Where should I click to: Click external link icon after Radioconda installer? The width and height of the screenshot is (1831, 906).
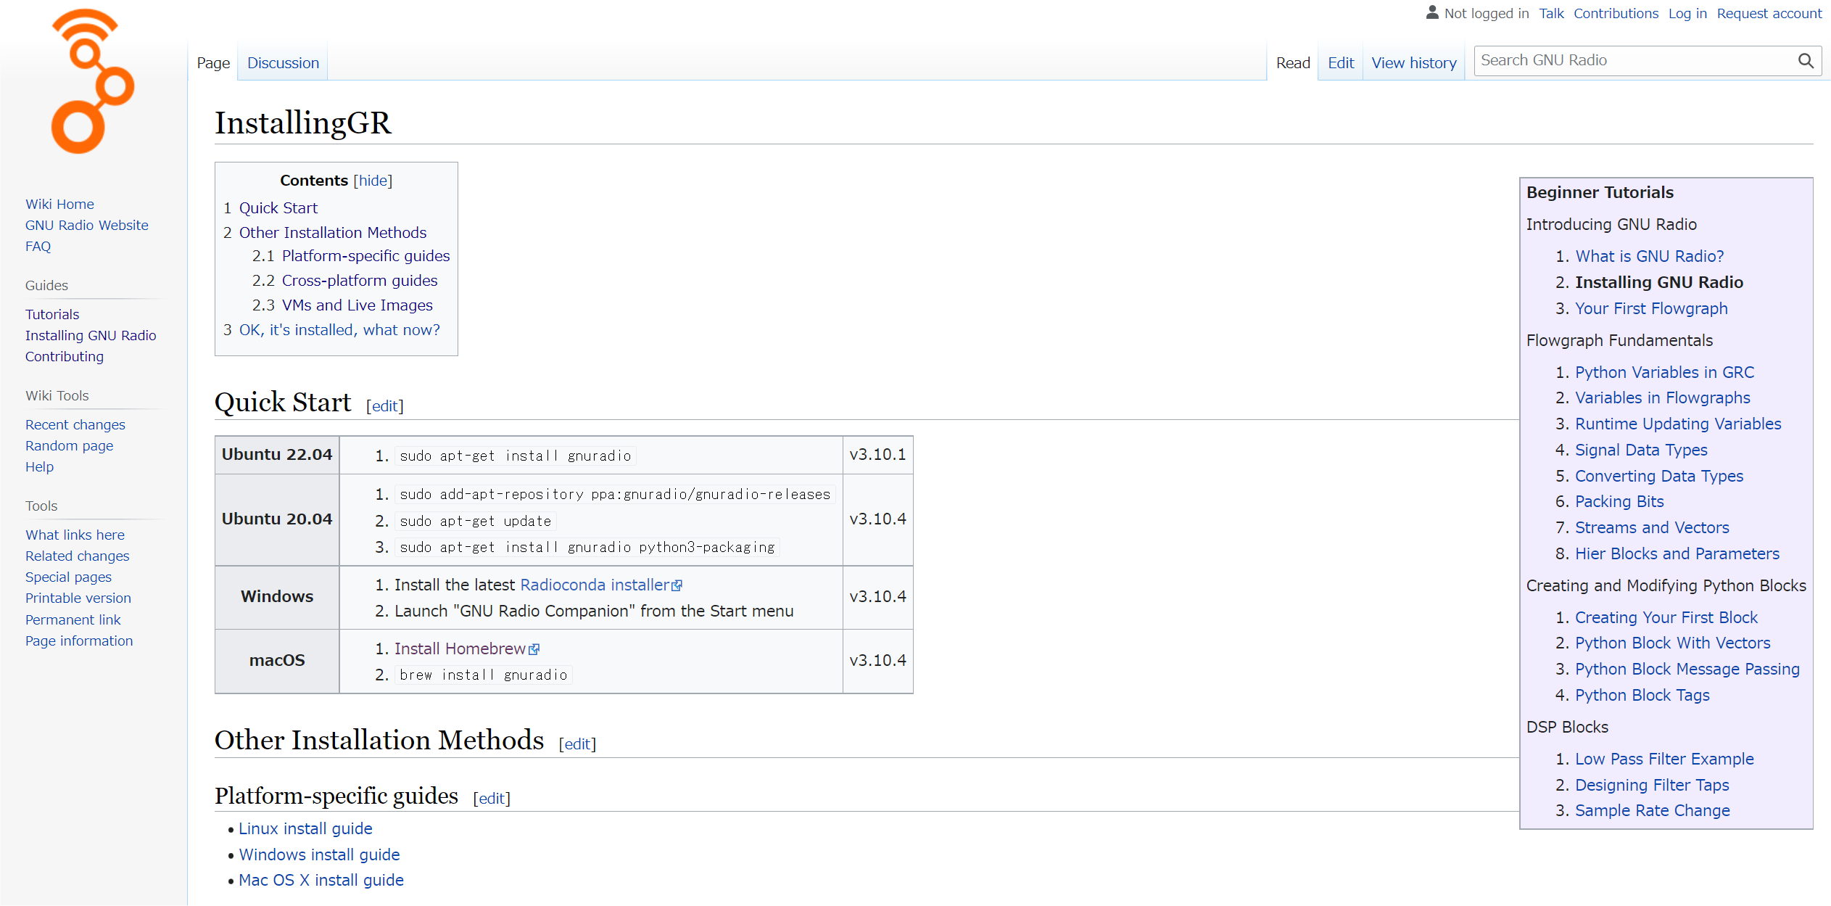pos(677,585)
